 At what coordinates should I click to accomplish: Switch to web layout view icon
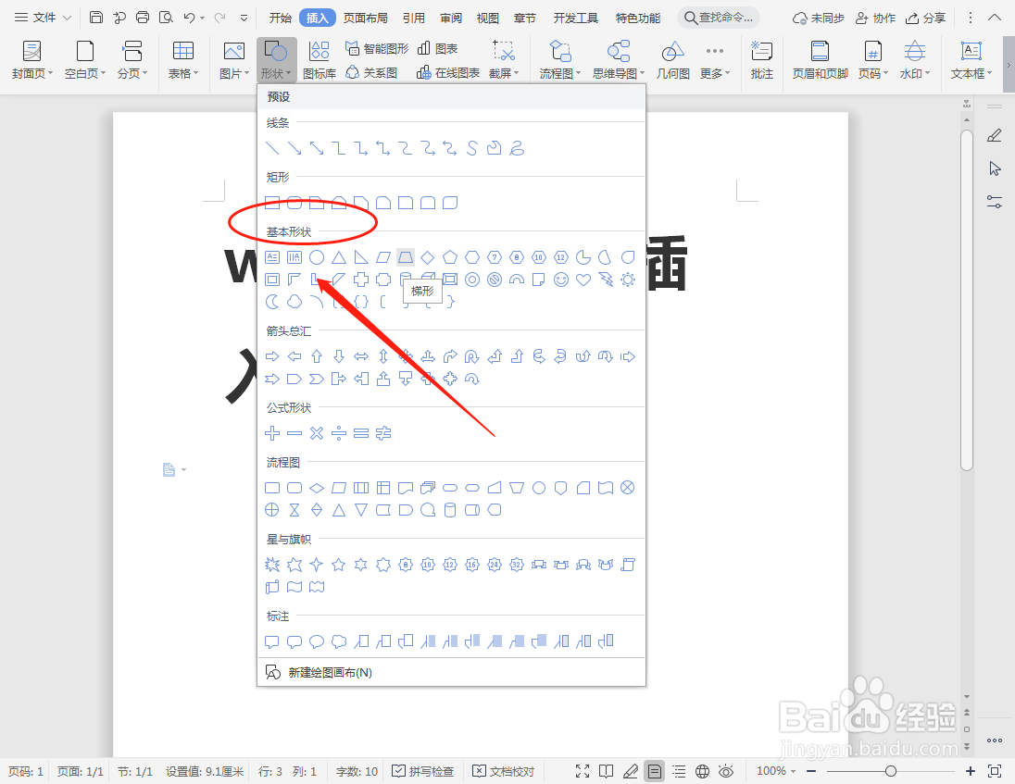click(x=702, y=771)
